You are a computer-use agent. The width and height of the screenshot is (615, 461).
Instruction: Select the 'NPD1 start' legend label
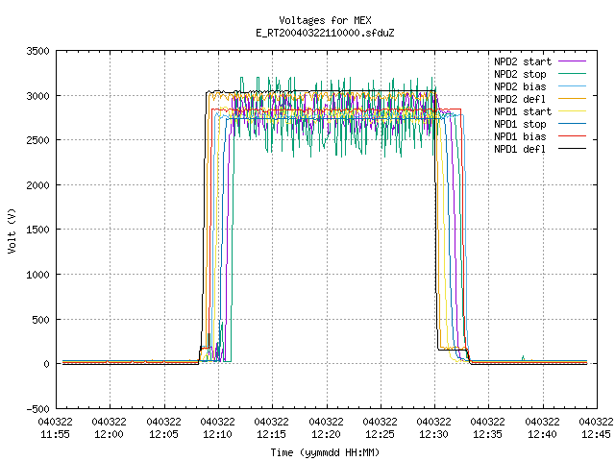click(523, 111)
